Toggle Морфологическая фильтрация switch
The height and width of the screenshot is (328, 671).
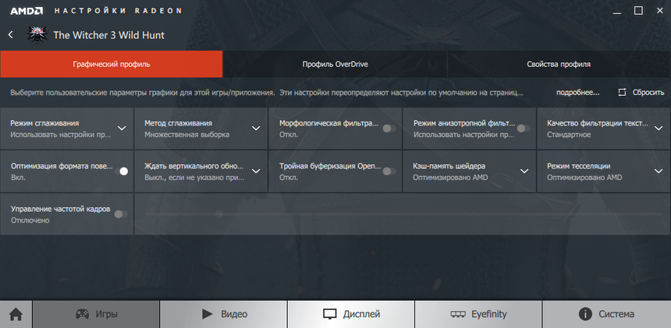pyautogui.click(x=389, y=128)
